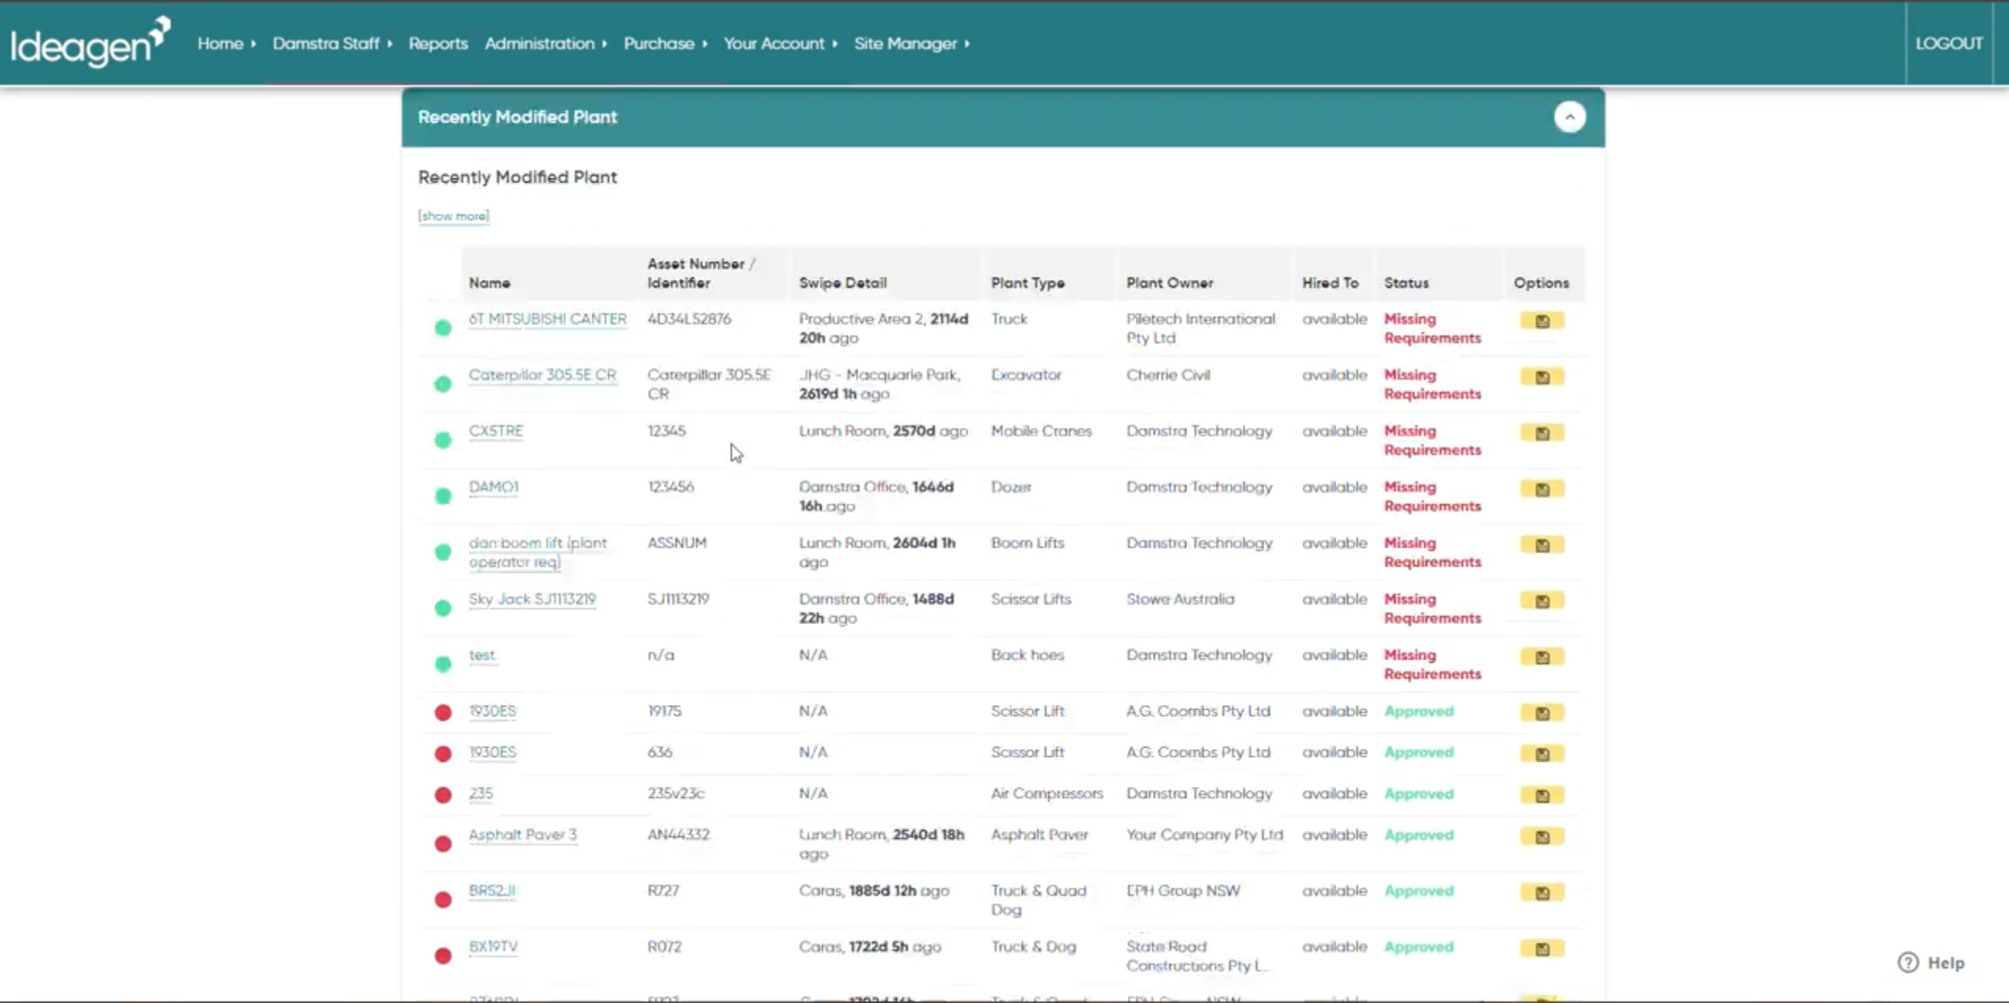Open the BX19TV plant link
Screen dimensions: 2009x1003
(493, 946)
